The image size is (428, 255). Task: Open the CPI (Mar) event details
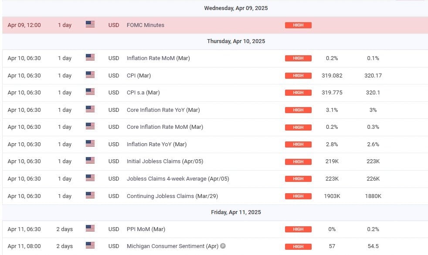pos(139,75)
